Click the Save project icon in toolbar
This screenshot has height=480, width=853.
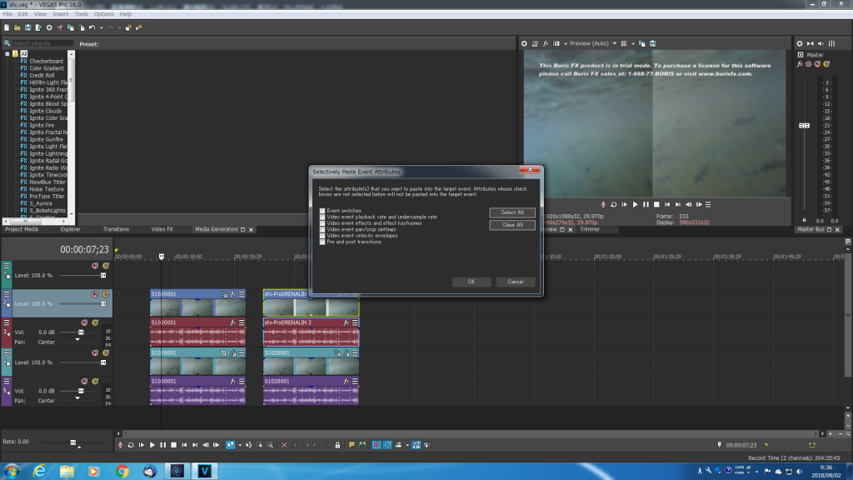click(27, 27)
